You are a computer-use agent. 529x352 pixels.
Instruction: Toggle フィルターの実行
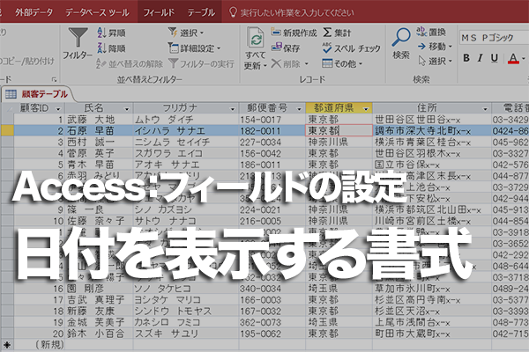click(201, 63)
